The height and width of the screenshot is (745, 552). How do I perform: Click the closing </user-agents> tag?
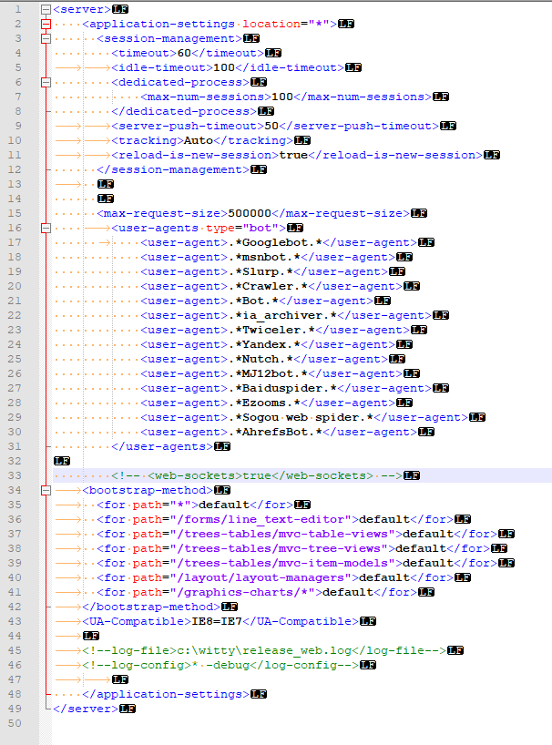pos(162,446)
